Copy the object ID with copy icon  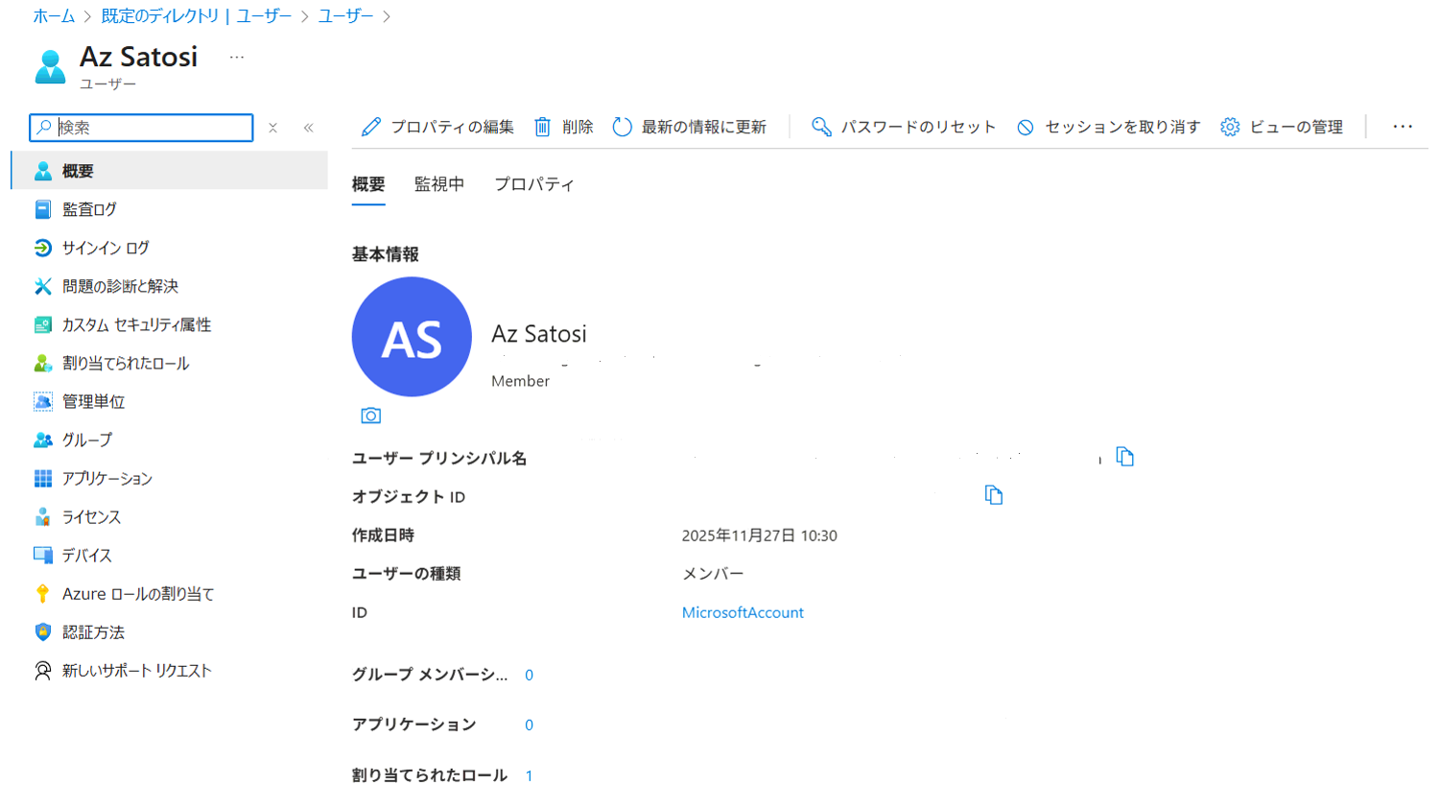click(x=993, y=495)
